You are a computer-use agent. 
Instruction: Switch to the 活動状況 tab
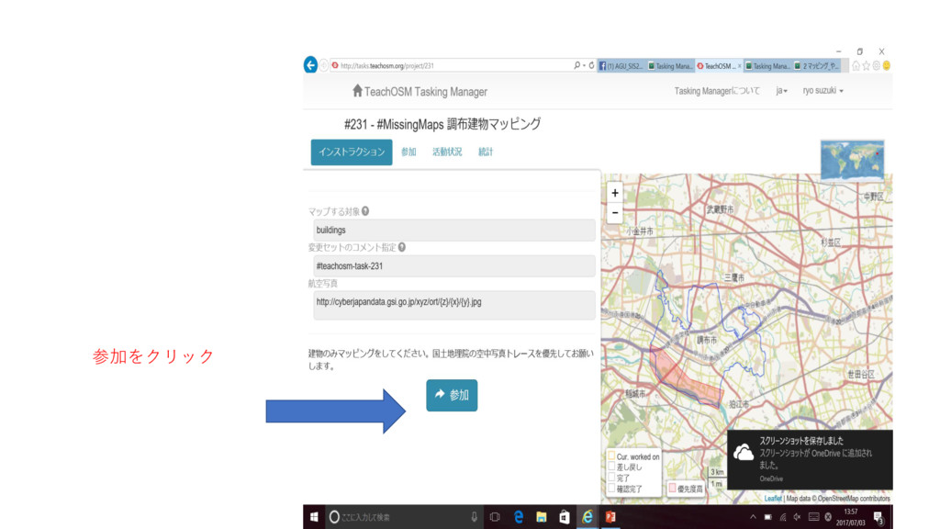pyautogui.click(x=447, y=152)
